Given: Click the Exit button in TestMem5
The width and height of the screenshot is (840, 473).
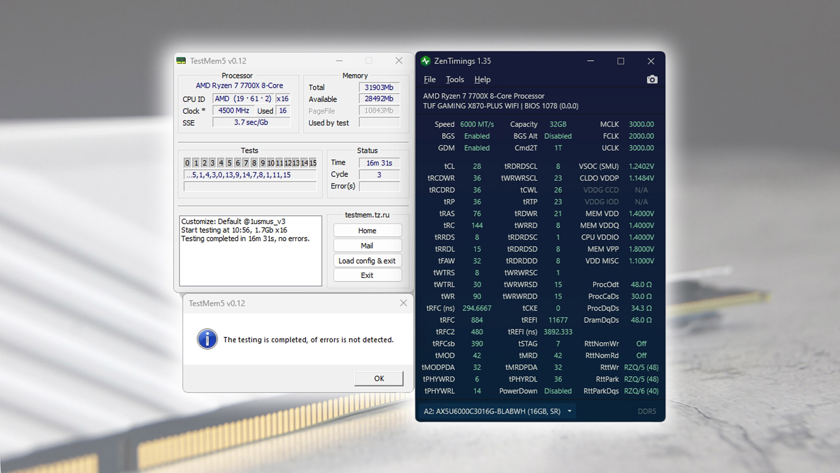Looking at the screenshot, I should [367, 275].
